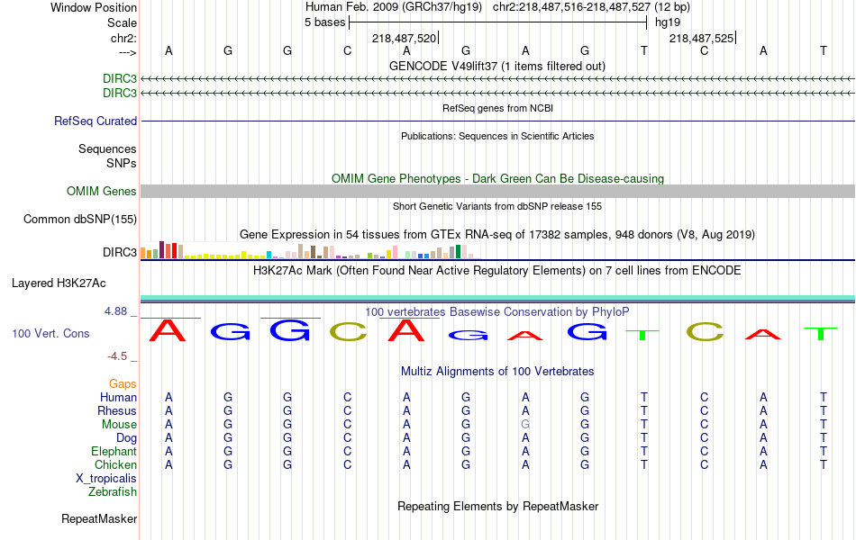Click the Common dbSNP(155) label
This screenshot has width=856, height=540.
click(80, 220)
